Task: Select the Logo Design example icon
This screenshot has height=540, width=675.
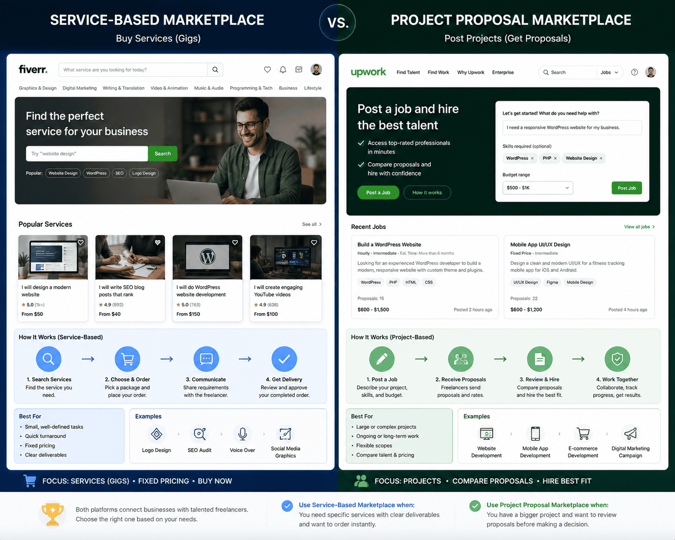Action: (x=156, y=434)
